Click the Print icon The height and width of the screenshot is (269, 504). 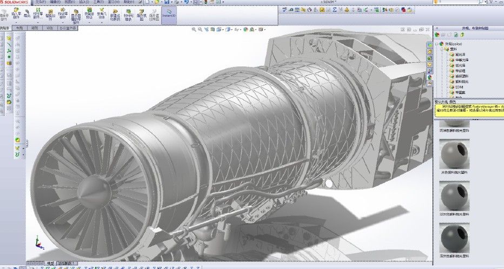[x=176, y=2]
